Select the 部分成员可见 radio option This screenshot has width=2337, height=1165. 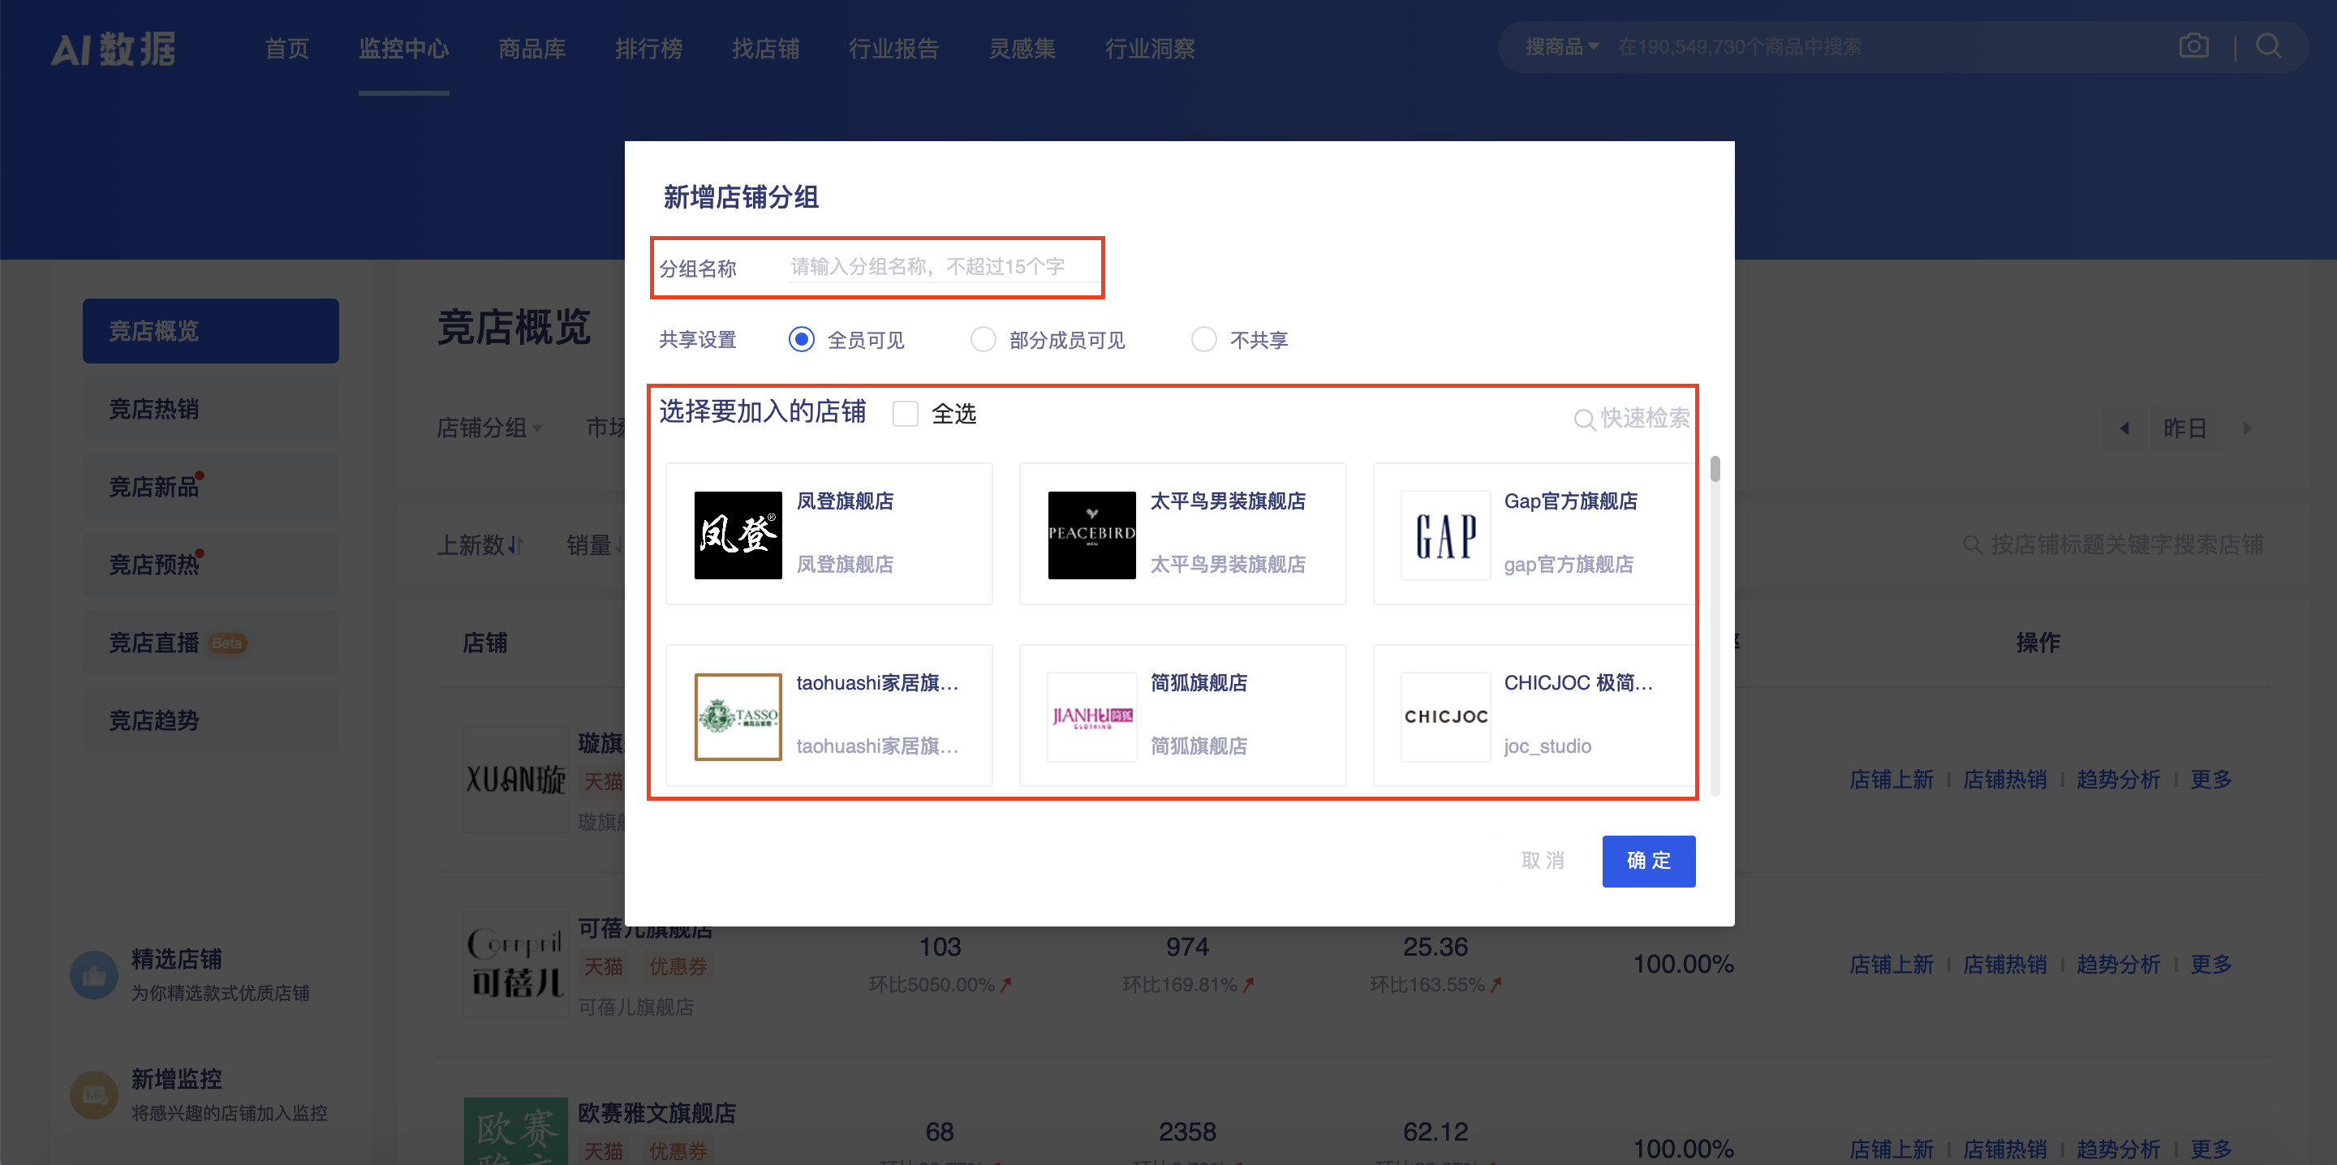[x=983, y=339]
